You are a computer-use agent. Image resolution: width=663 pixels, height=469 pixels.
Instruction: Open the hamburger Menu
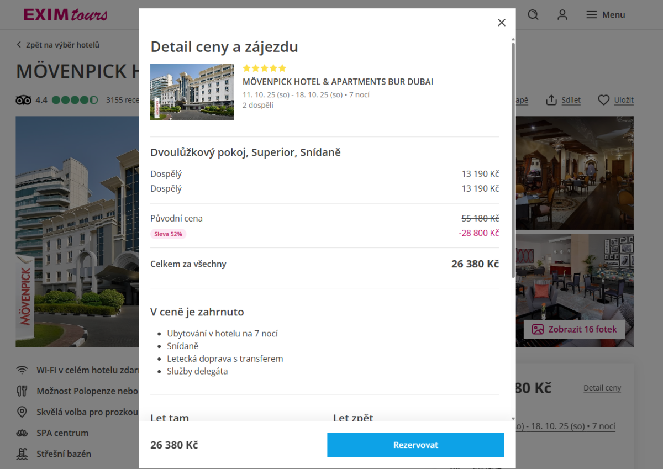point(606,15)
